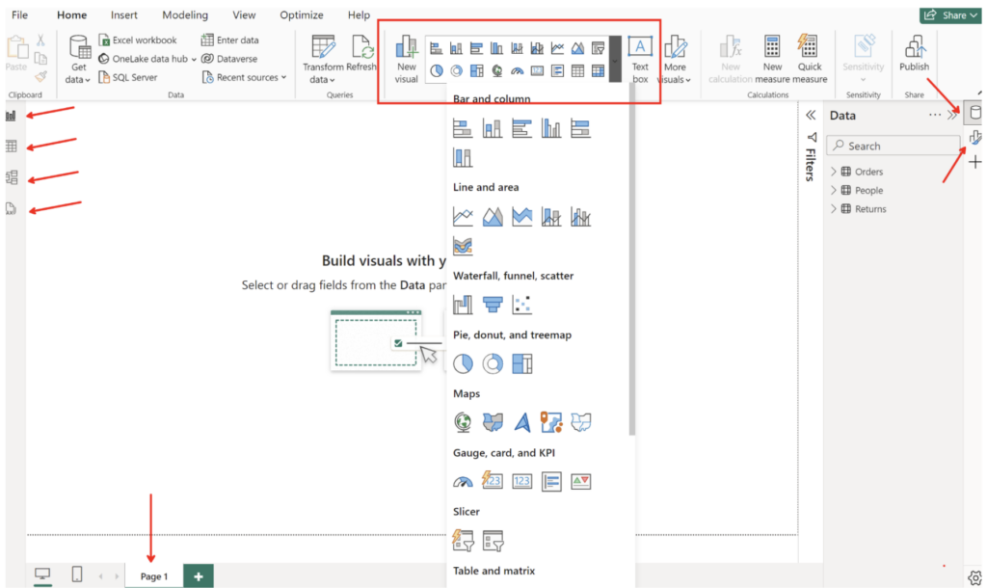Click the Share button
Viewport: 987px width, 588px height.
[949, 14]
